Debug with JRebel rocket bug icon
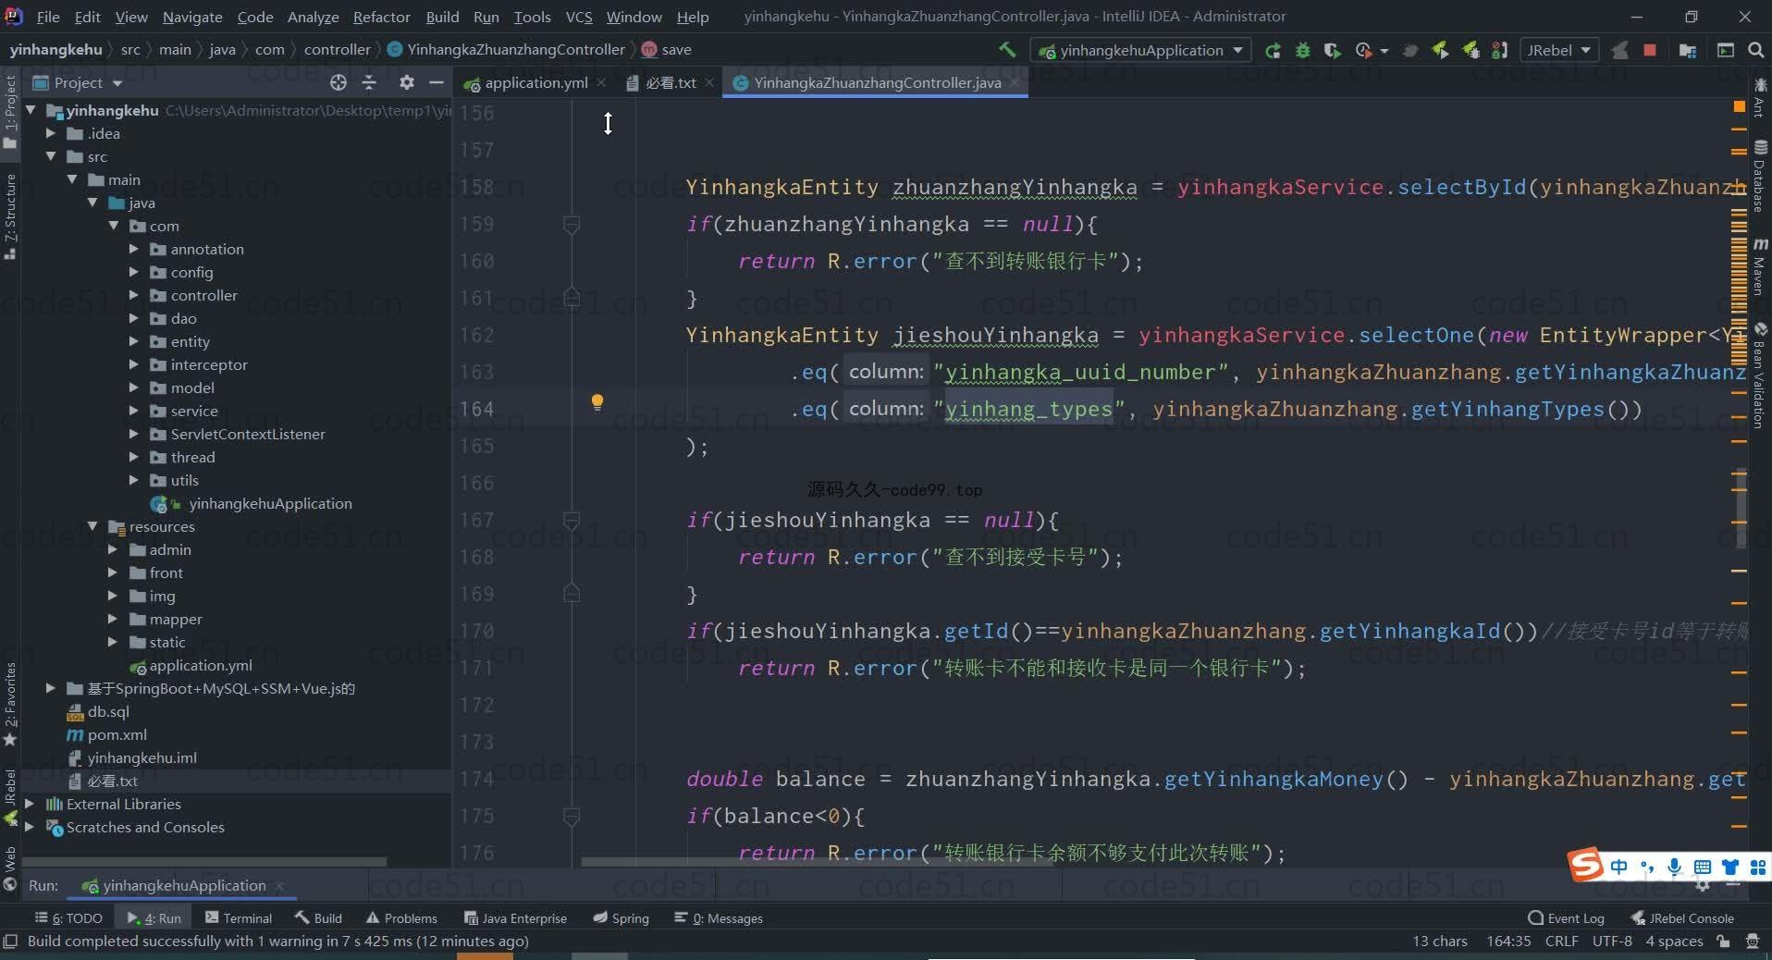The width and height of the screenshot is (1772, 960). [x=1471, y=50]
